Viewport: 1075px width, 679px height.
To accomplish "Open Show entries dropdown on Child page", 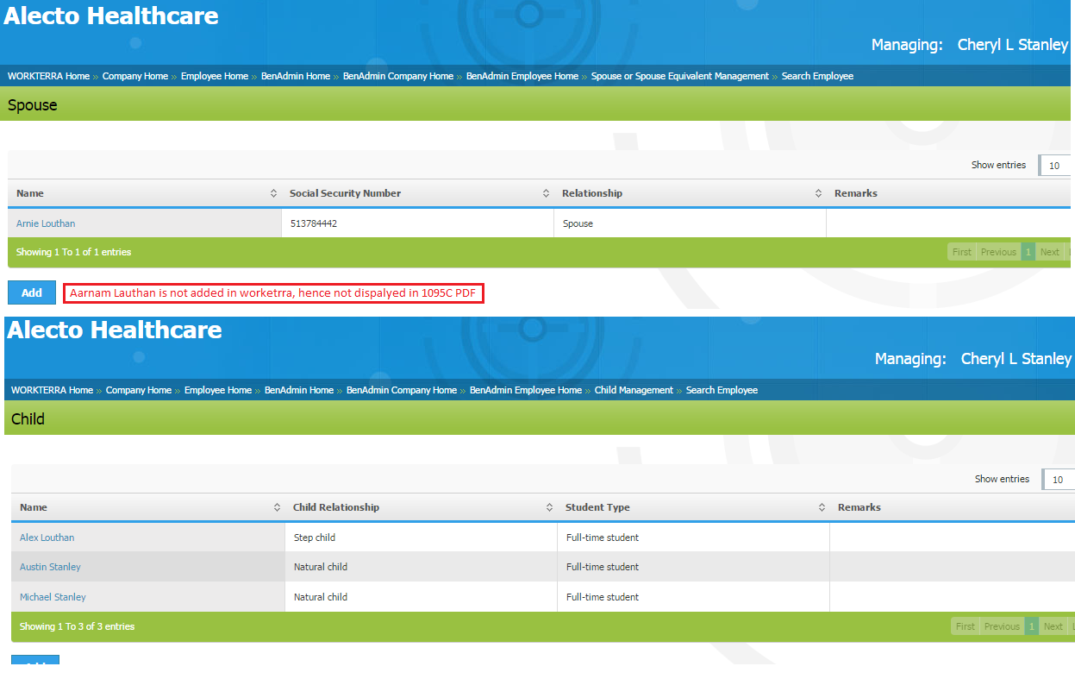I will (x=1059, y=480).
